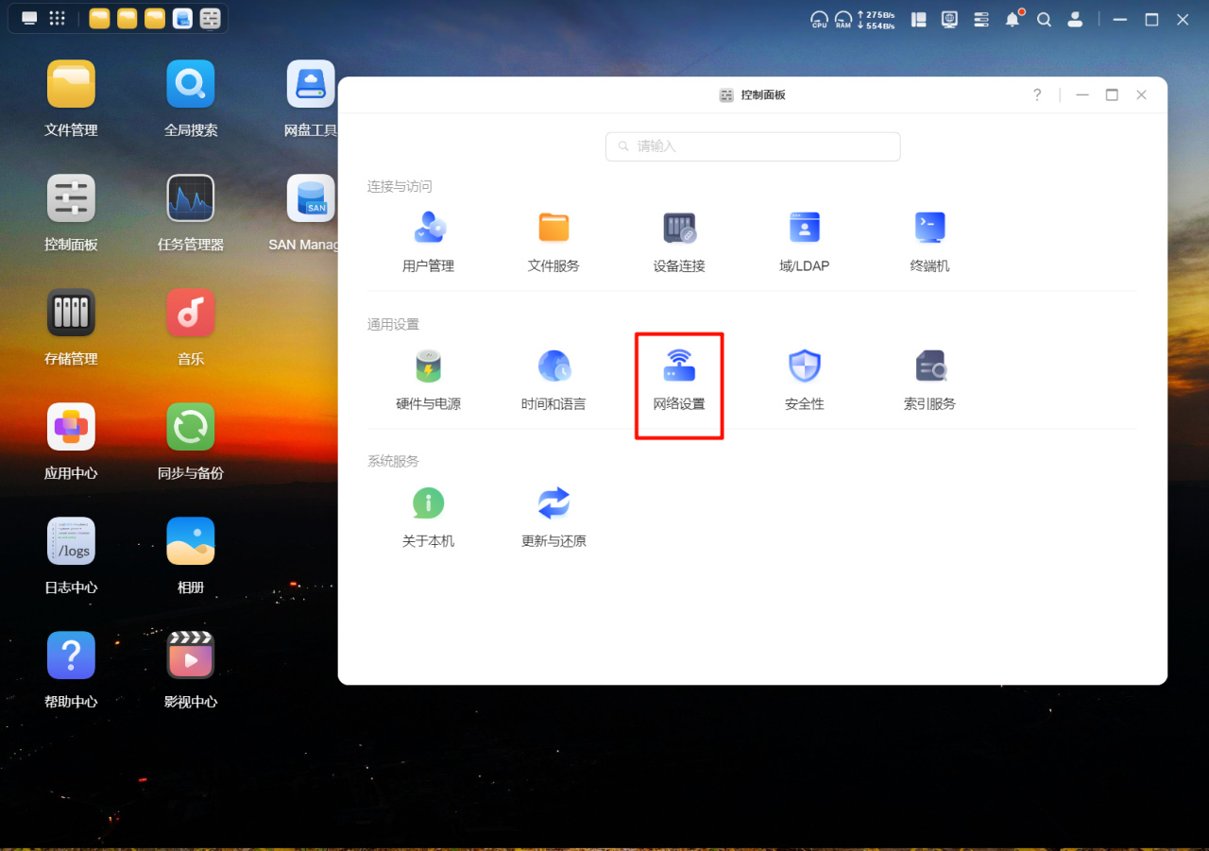Maximize the 控制面板 window
1209x851 pixels.
coord(1112,94)
